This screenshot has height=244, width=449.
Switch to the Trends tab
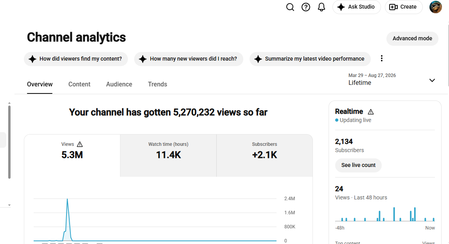click(158, 84)
